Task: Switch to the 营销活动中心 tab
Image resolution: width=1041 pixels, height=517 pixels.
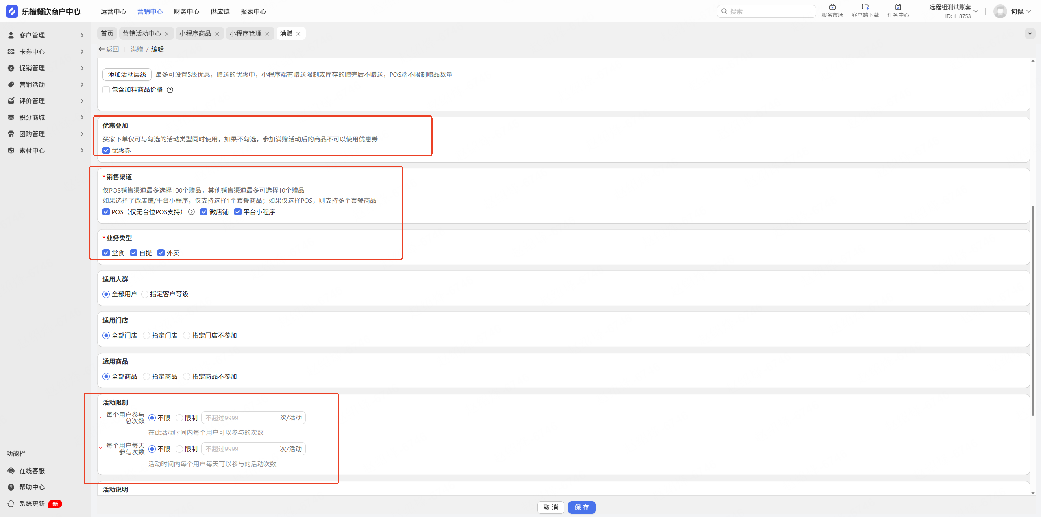Action: tap(142, 34)
